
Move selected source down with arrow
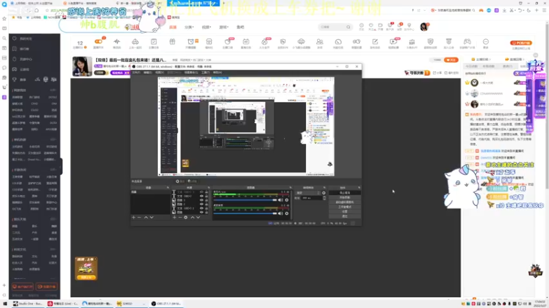[x=198, y=218]
